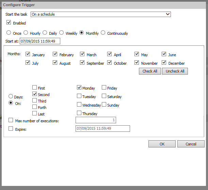Select the Continuously radio button
This screenshot has width=208, height=190.
tap(103, 32)
